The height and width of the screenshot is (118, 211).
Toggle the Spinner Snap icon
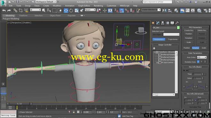click(132, 10)
